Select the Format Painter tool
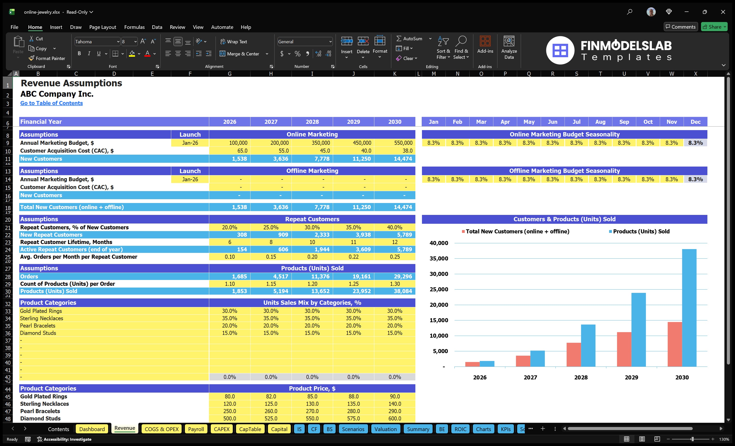The height and width of the screenshot is (446, 735). pyautogui.click(x=47, y=58)
